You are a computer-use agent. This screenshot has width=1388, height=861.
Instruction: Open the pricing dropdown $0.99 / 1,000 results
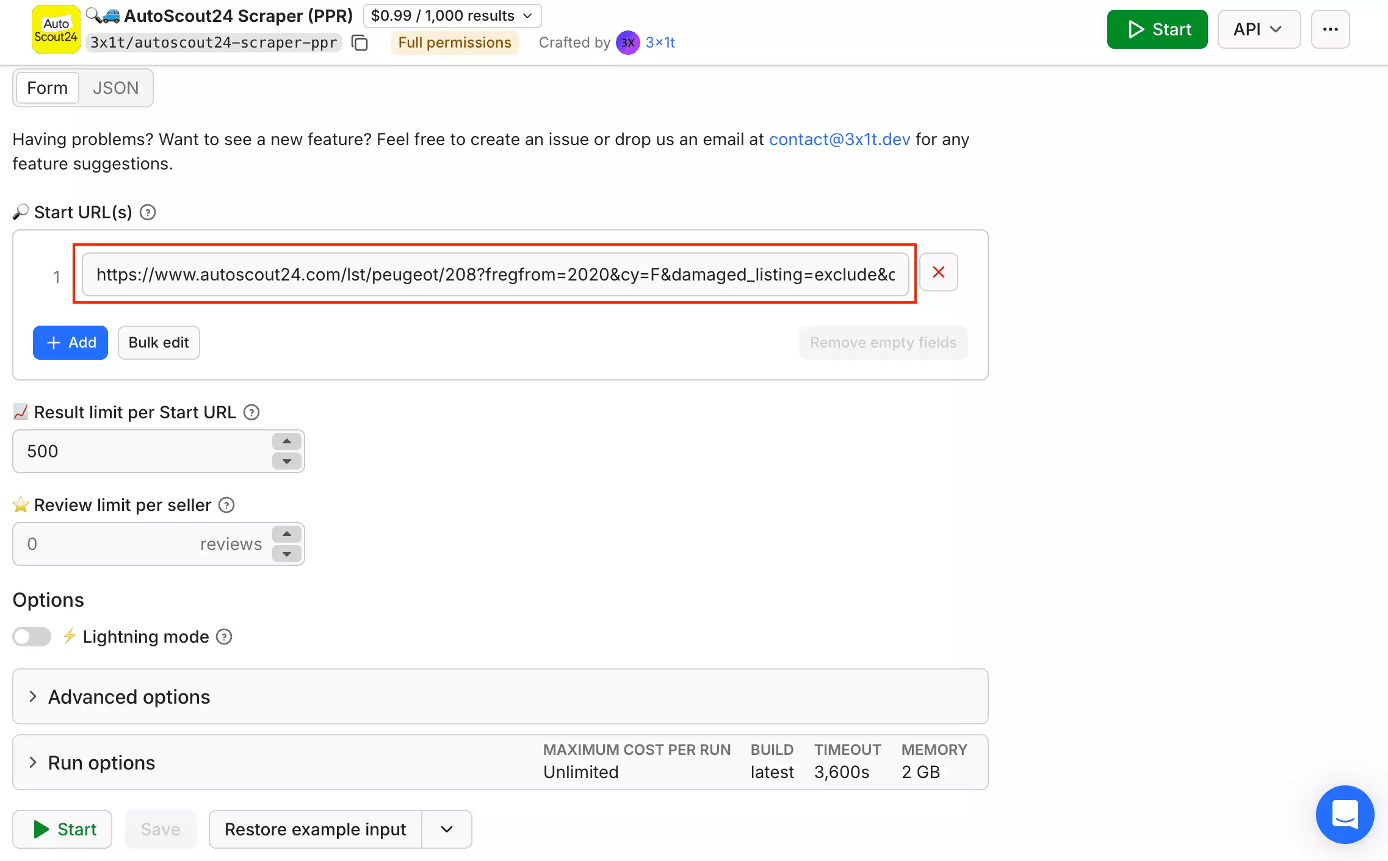pos(452,16)
